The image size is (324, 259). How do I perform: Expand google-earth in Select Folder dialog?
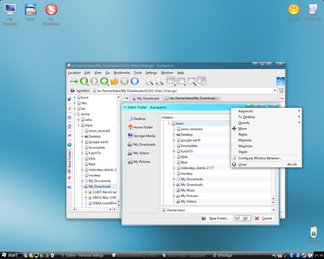click(174, 140)
